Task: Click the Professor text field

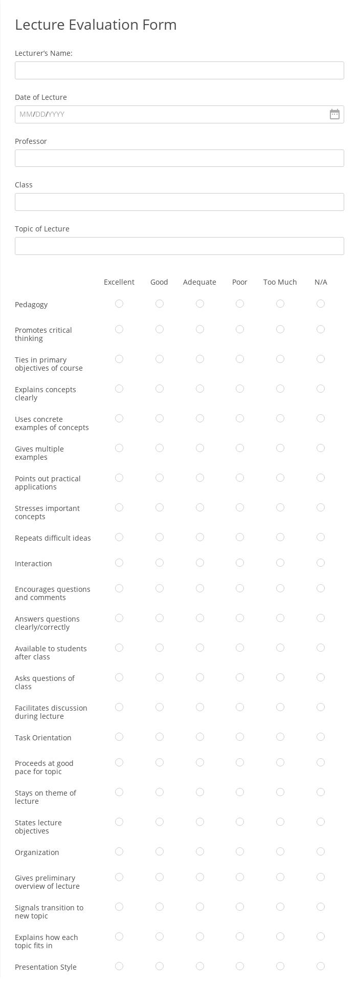Action: click(179, 158)
